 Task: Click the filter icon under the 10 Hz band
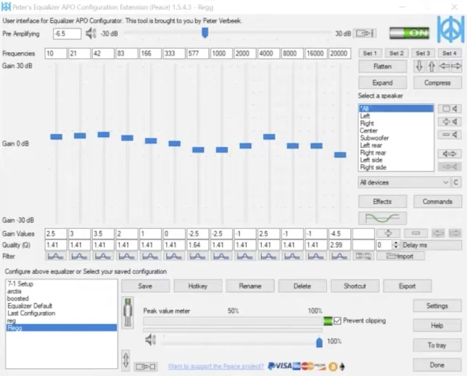pos(56,256)
